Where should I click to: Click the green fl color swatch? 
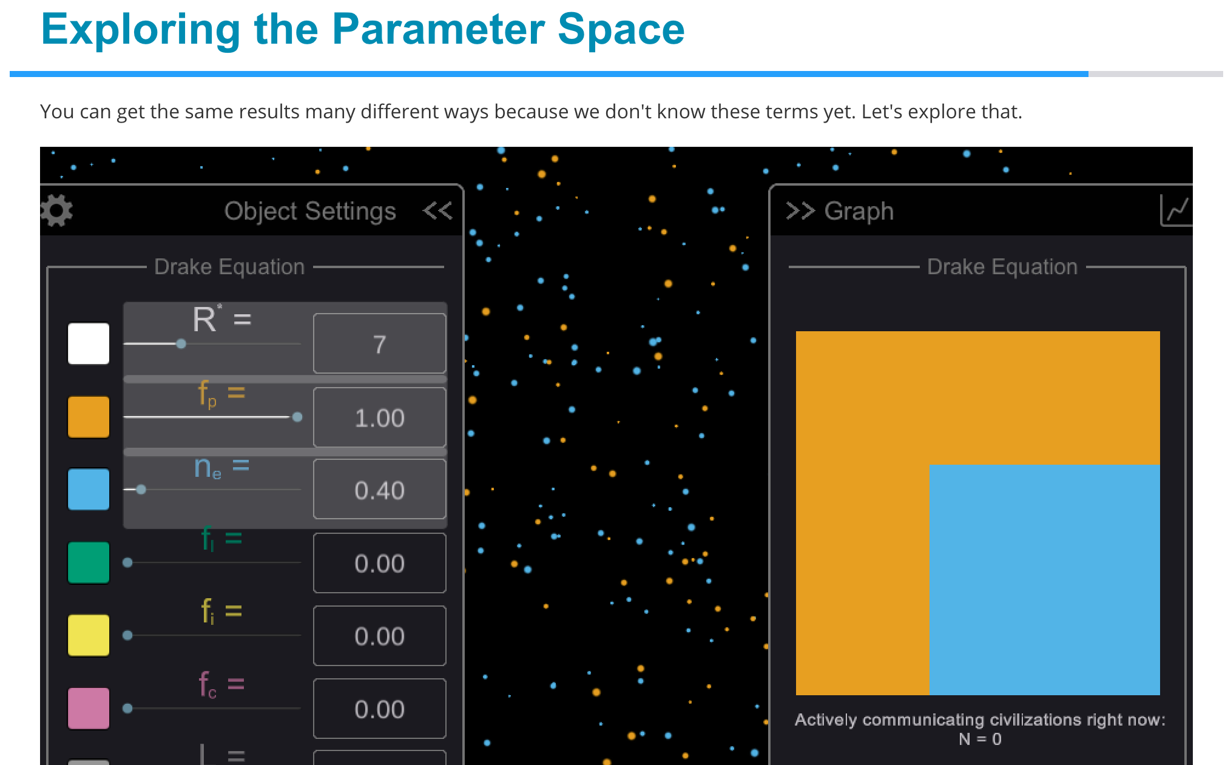pyautogui.click(x=89, y=562)
